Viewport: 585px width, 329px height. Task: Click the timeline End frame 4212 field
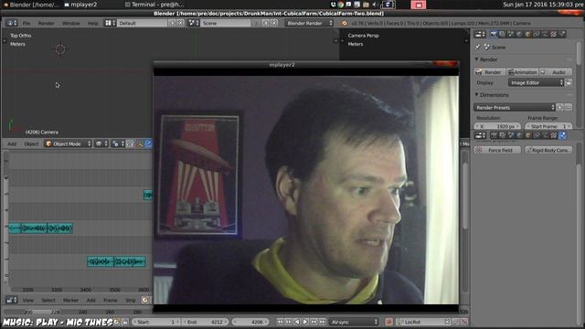click(205, 322)
